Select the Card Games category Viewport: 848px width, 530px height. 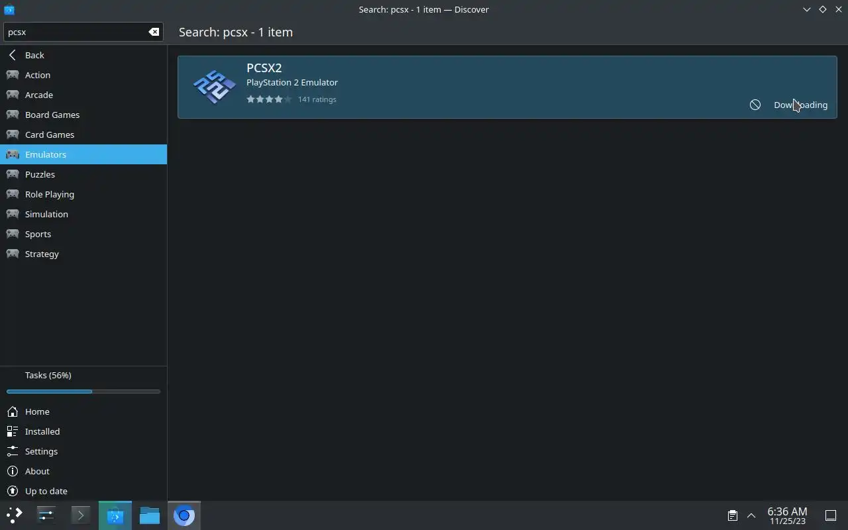point(83,134)
